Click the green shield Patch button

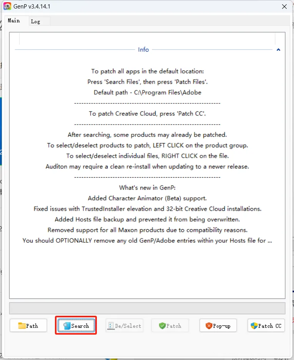(x=170, y=325)
